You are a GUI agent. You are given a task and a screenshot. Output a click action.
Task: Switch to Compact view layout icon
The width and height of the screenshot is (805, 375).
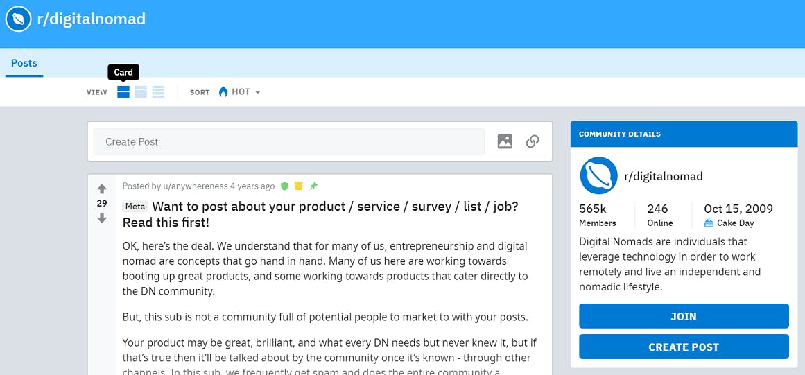point(158,91)
